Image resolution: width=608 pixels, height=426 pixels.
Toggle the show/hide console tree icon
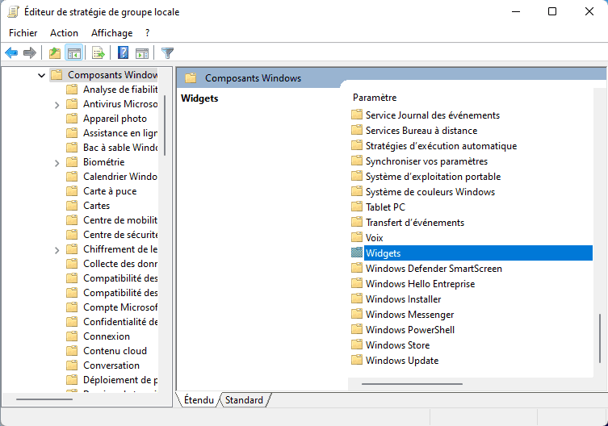point(73,52)
